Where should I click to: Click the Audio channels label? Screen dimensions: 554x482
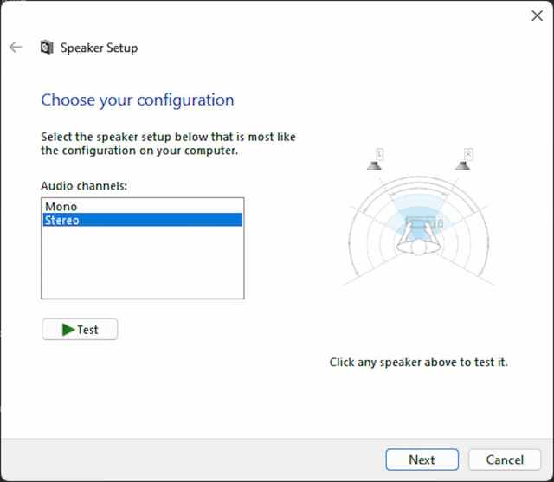(84, 186)
